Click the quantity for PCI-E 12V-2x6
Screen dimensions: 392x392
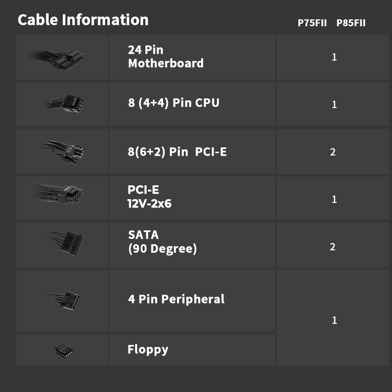[x=334, y=199]
